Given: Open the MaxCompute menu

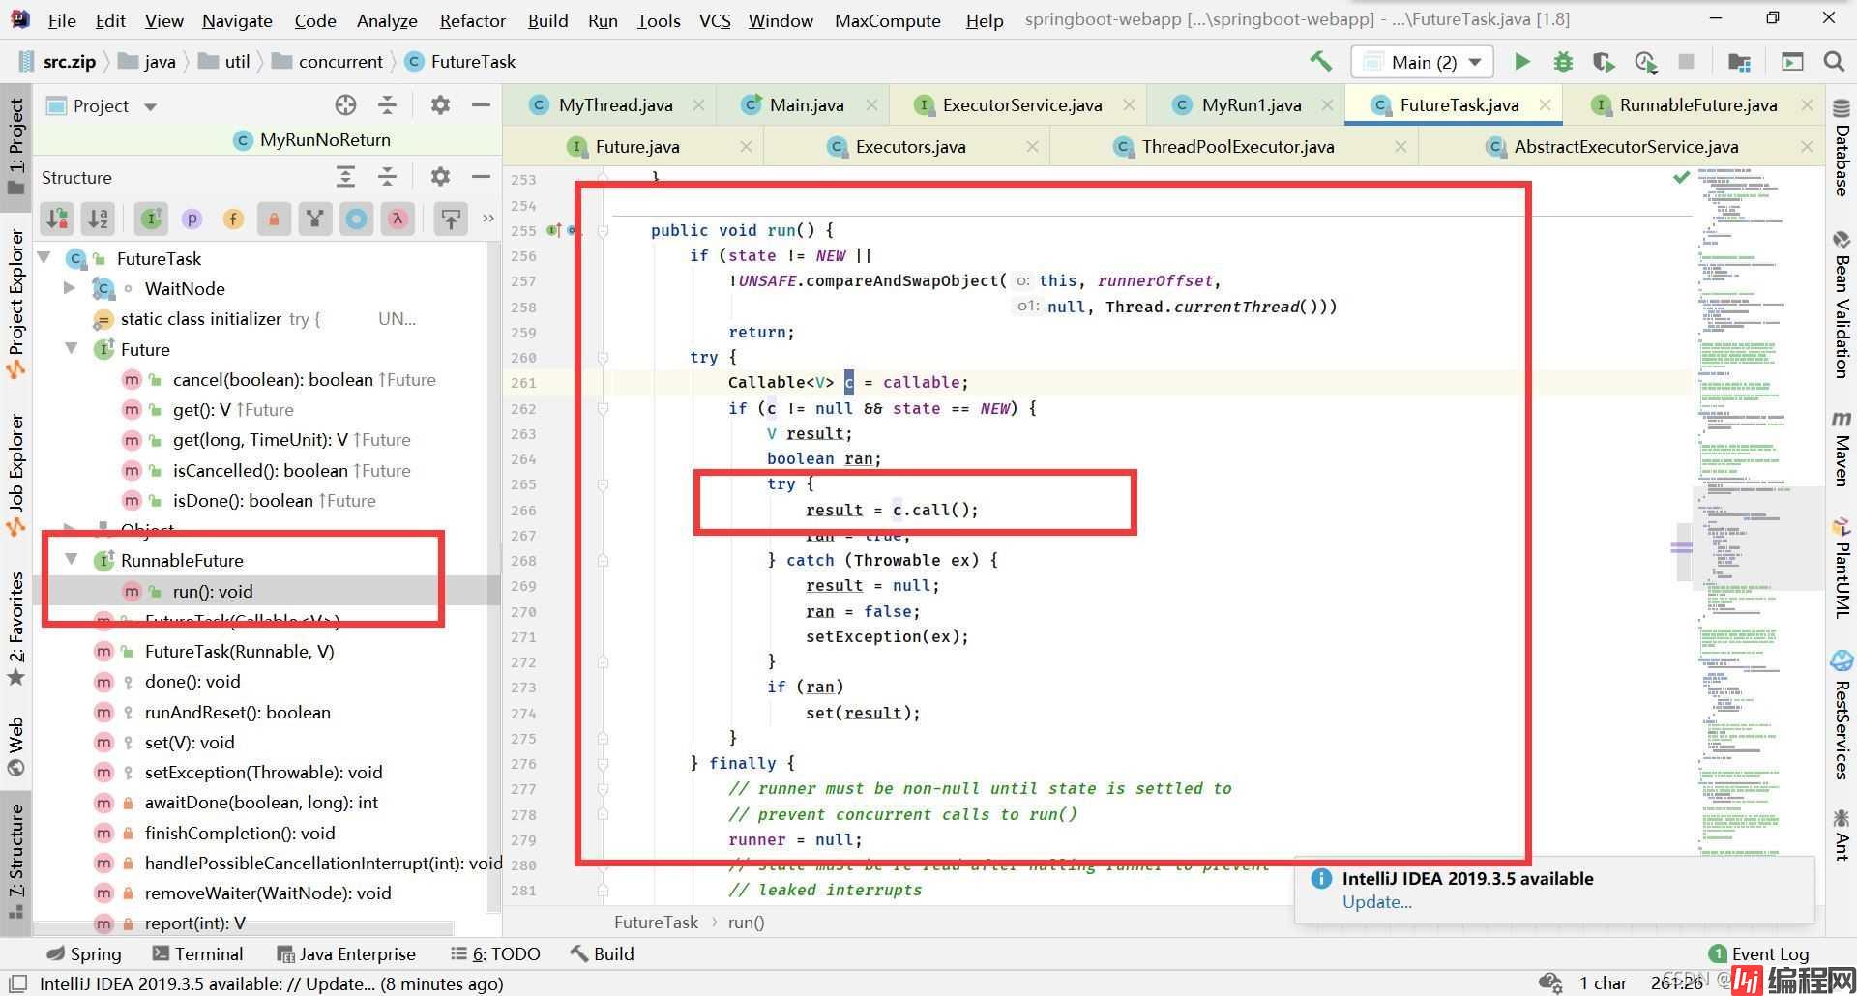Looking at the screenshot, I should coord(887,20).
